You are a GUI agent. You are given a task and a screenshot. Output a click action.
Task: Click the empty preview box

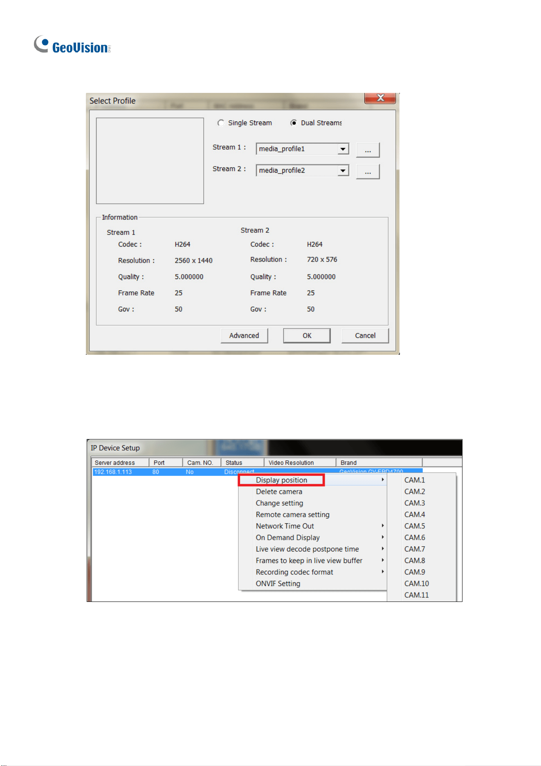coord(150,161)
